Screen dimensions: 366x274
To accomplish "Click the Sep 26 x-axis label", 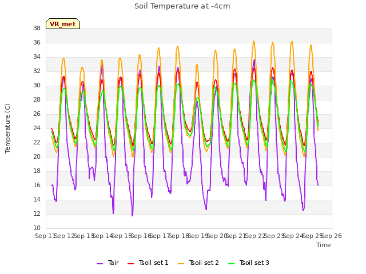I will coord(332,236).
